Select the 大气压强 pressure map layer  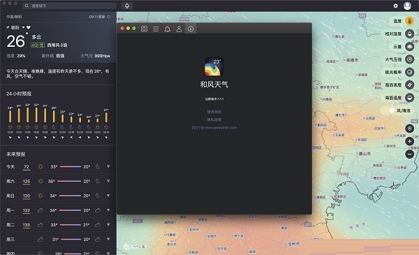(x=409, y=59)
